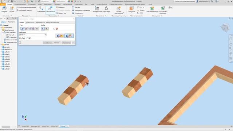Click the dialog help button
The image size is (233, 131).
coord(20,43)
